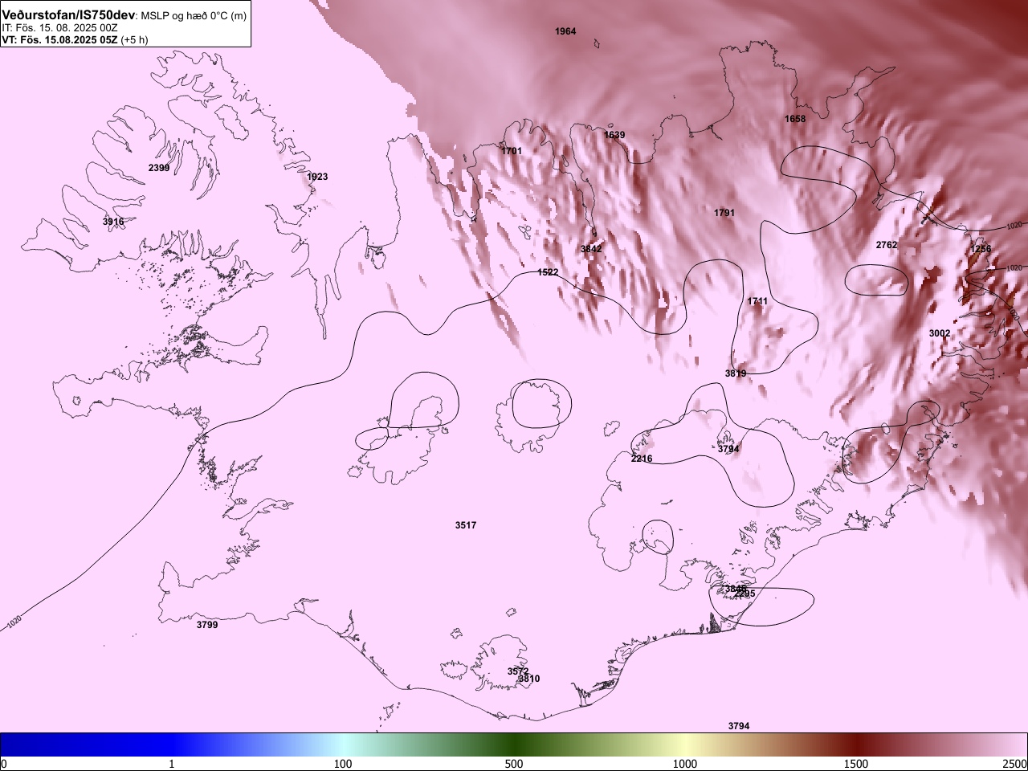Viewport: 1028px width, 771px height.
Task: Click the 1522 value on the contour
Action: 548,273
